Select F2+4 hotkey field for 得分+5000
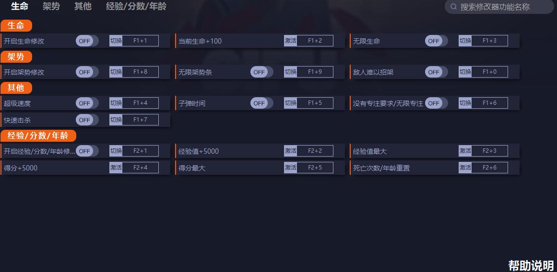 (x=140, y=168)
